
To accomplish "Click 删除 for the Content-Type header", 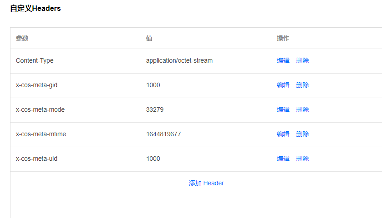I will (302, 60).
